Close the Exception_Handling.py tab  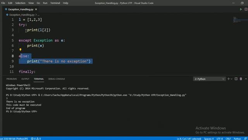coord(36,9)
